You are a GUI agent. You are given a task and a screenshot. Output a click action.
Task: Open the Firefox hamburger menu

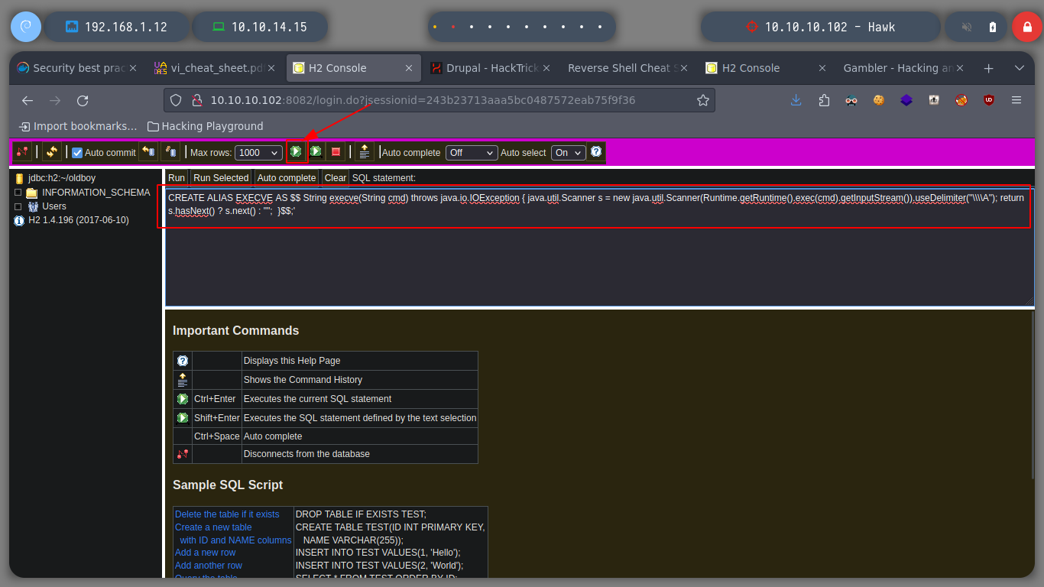coord(1016,100)
